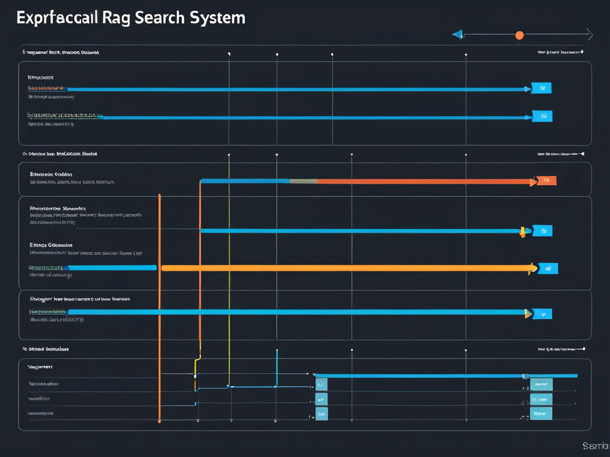
Task: Click blue end tag of second top-panel bar
Action: (x=543, y=117)
